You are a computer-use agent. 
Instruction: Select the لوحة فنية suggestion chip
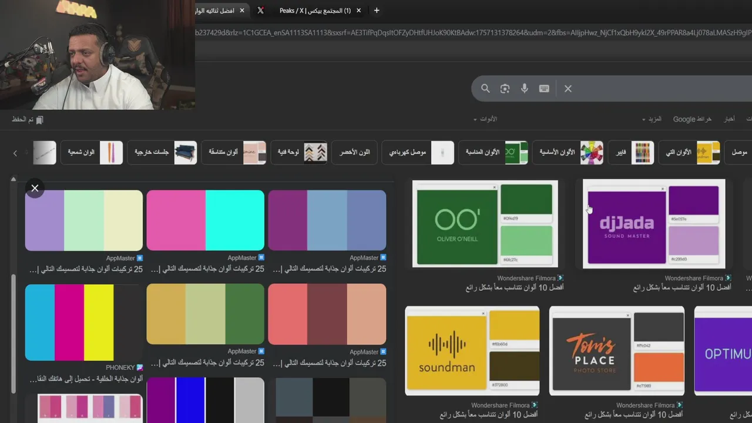tap(300, 153)
